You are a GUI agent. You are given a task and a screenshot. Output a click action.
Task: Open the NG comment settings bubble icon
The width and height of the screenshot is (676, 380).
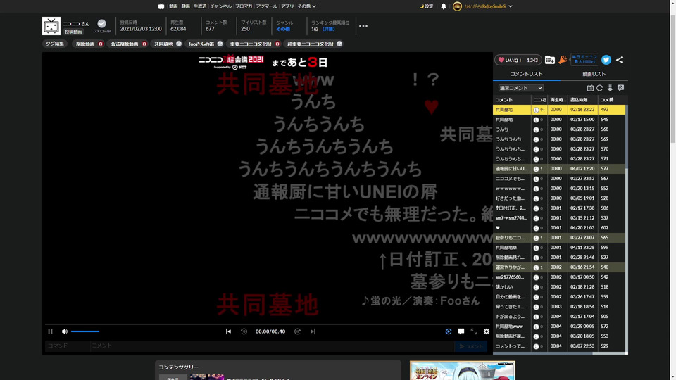620,88
